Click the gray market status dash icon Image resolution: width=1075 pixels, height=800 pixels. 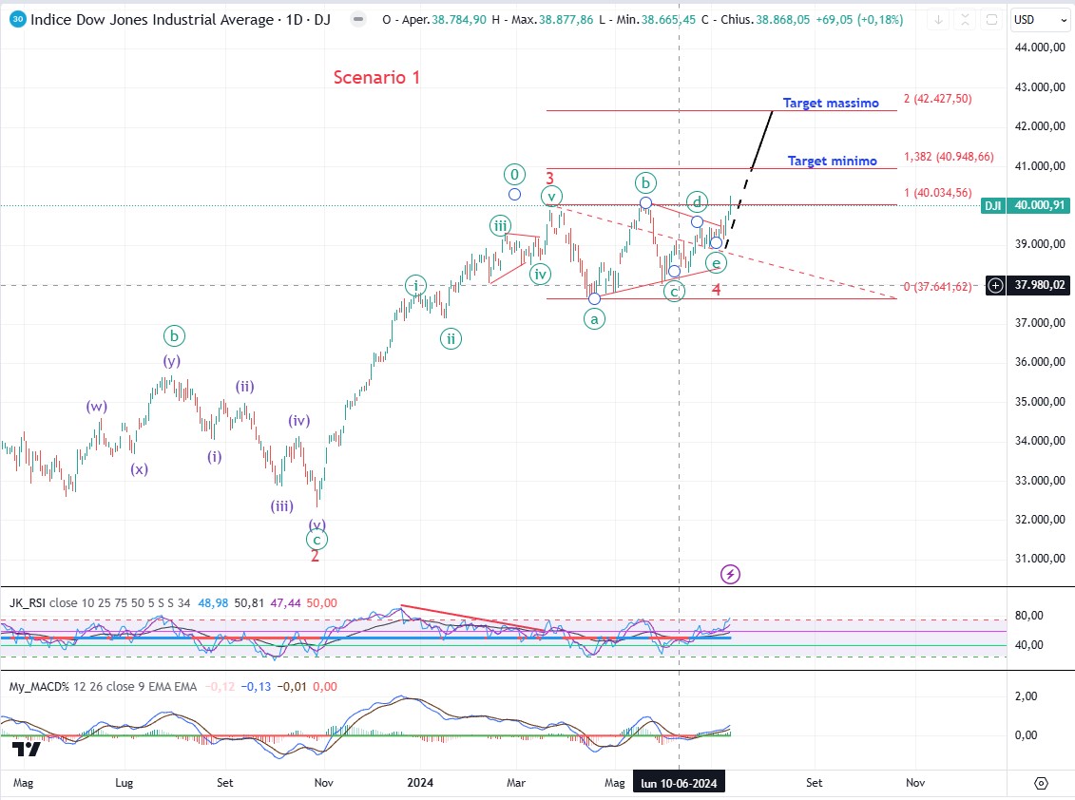(x=358, y=19)
